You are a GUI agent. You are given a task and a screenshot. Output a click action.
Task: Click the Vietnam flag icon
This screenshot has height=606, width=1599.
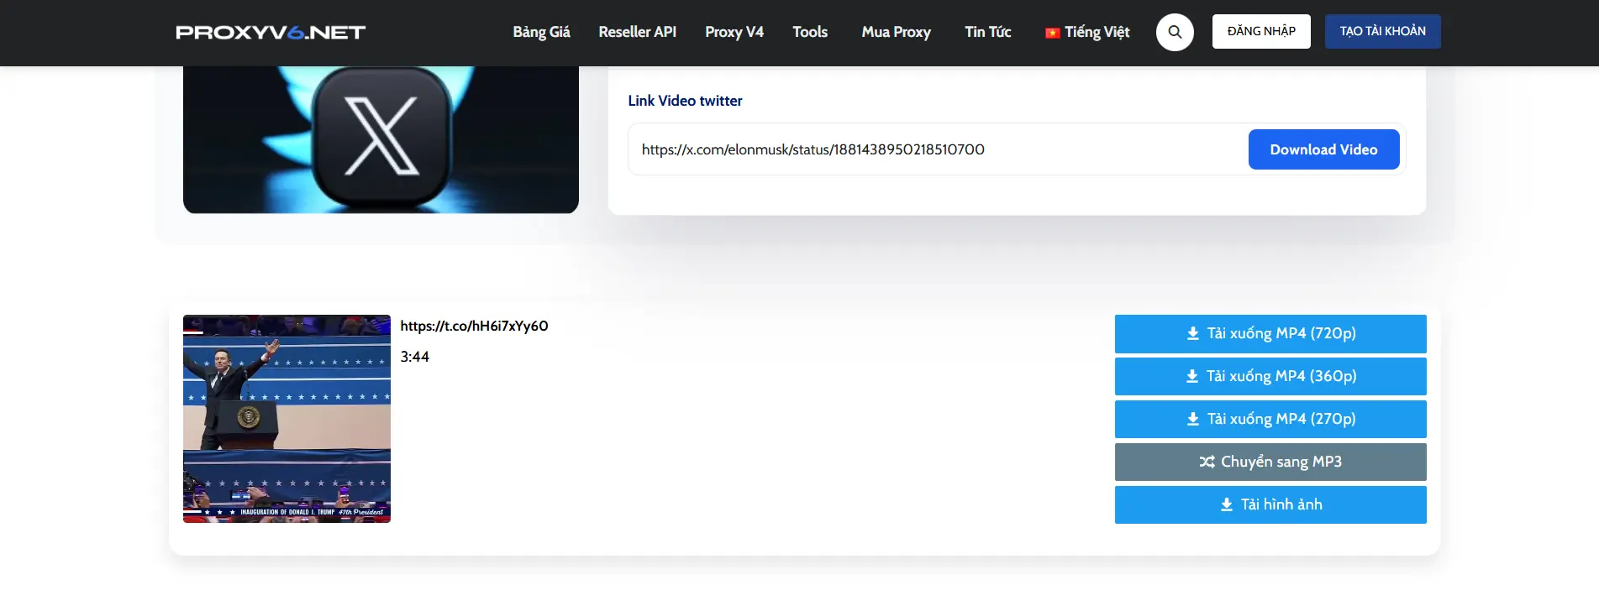pos(1052,33)
